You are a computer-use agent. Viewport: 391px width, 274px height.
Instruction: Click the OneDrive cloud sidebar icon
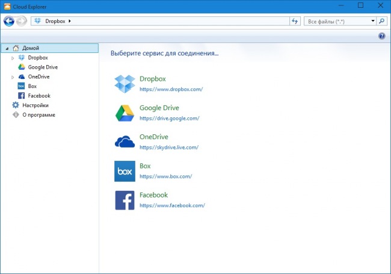[x=22, y=76]
